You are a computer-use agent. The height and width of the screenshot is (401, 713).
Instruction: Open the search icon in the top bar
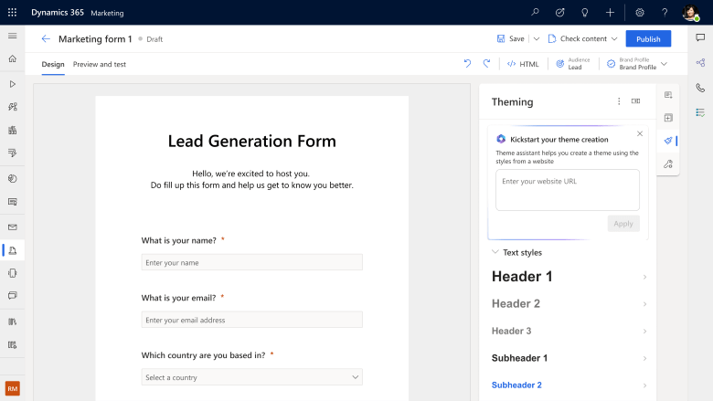tap(535, 13)
